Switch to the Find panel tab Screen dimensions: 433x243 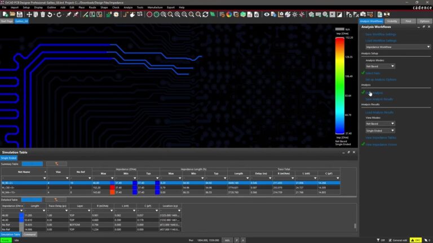point(408,21)
